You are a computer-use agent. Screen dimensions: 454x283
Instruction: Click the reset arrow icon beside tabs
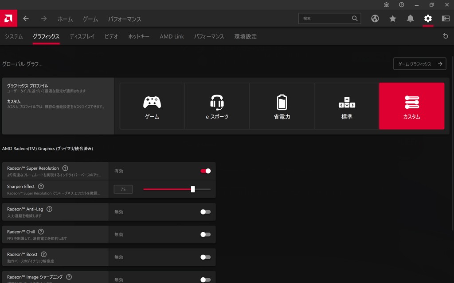[x=446, y=36]
